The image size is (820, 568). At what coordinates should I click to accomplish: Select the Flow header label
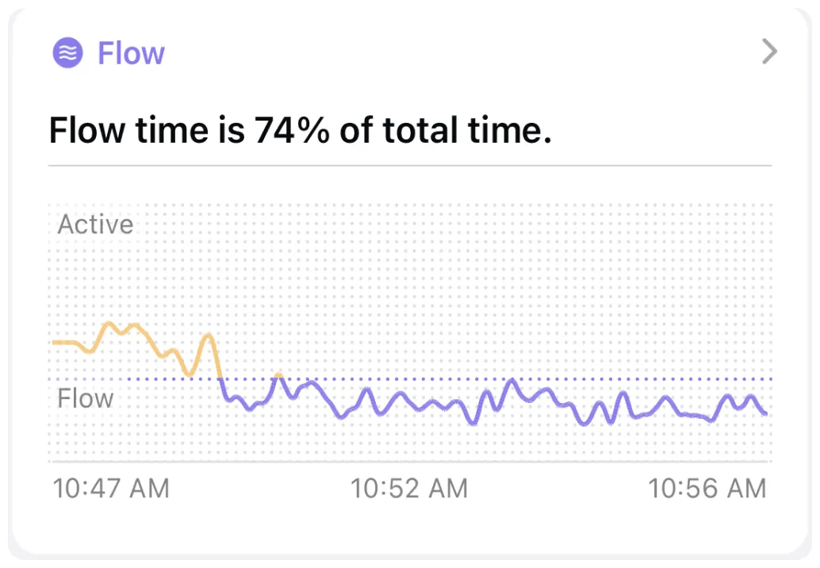coord(131,52)
